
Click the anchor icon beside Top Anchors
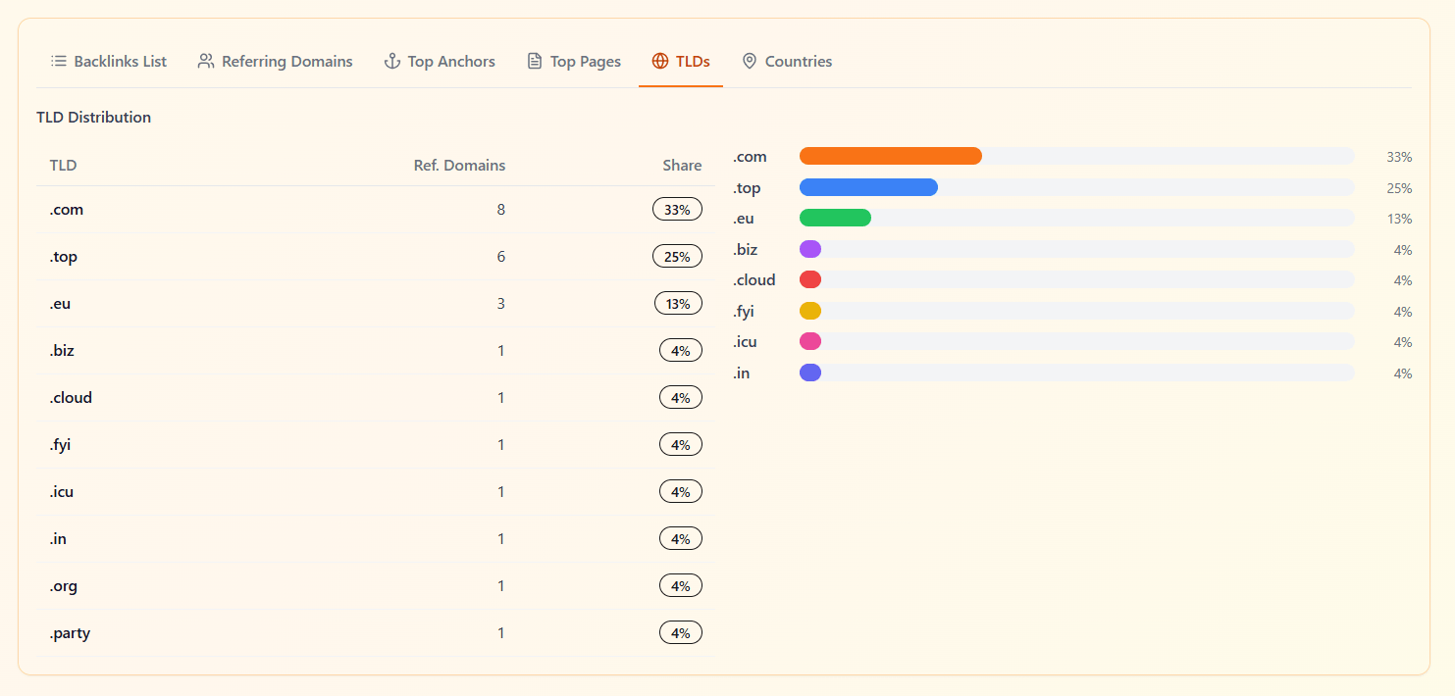(x=390, y=61)
